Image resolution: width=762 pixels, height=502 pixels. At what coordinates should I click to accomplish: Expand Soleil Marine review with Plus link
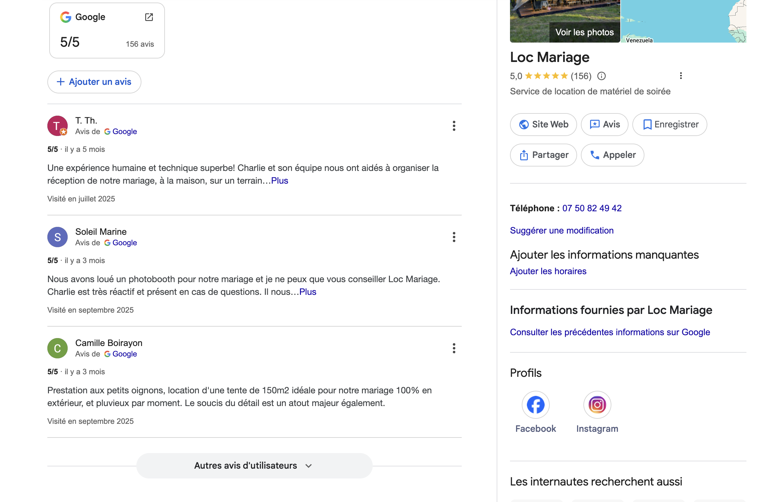[308, 292]
